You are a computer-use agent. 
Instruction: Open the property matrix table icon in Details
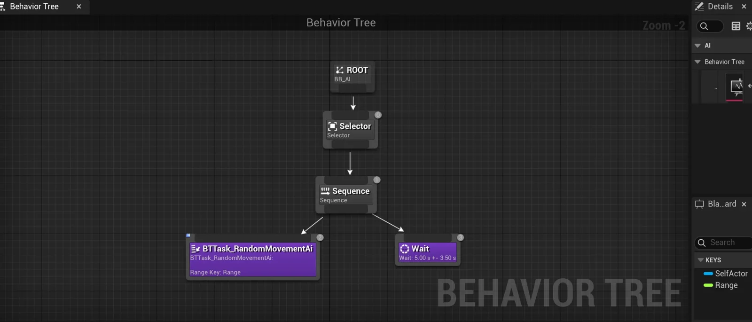pos(736,26)
